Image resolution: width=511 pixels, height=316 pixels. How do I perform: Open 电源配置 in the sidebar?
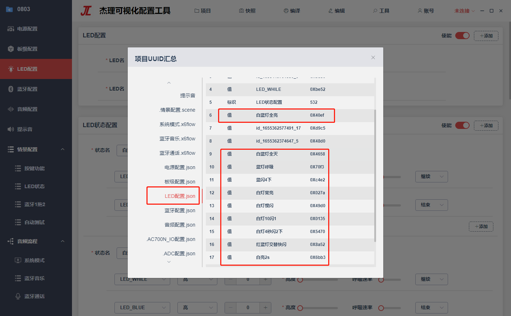click(36, 29)
